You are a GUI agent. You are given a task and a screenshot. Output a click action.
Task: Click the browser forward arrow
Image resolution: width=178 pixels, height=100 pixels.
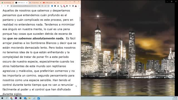[x=5, y=6]
